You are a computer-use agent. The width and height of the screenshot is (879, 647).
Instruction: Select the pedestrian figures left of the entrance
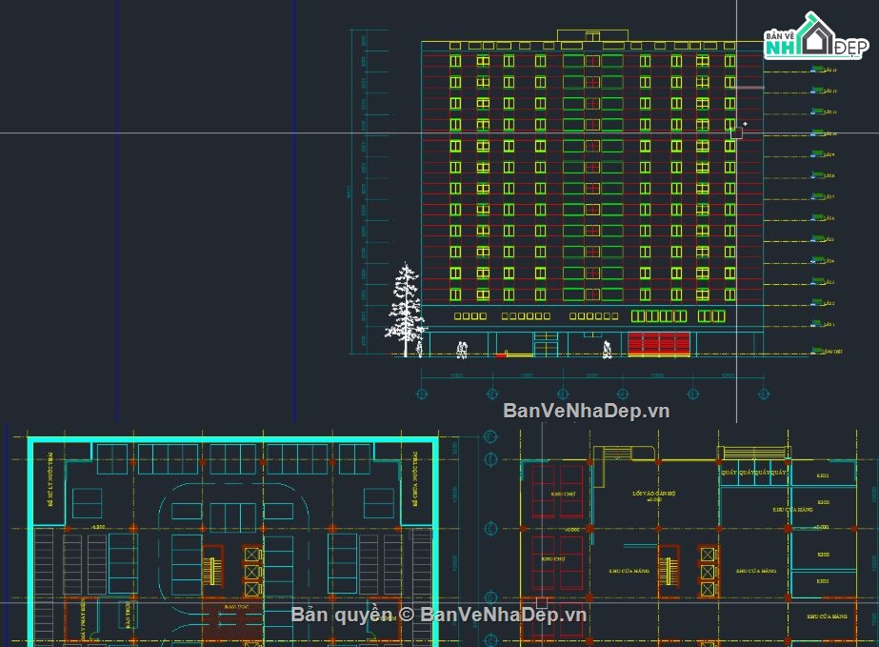[462, 350]
